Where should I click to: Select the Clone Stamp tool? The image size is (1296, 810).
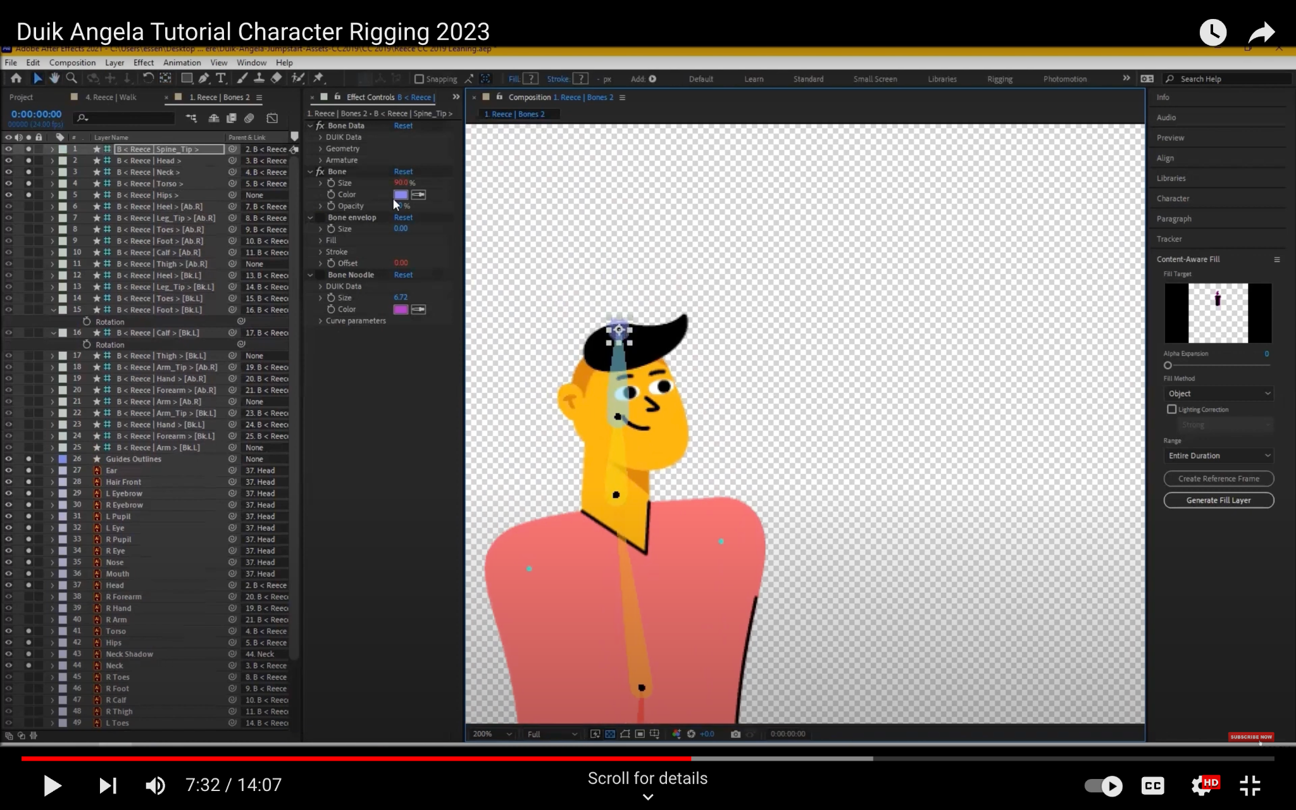[259, 78]
